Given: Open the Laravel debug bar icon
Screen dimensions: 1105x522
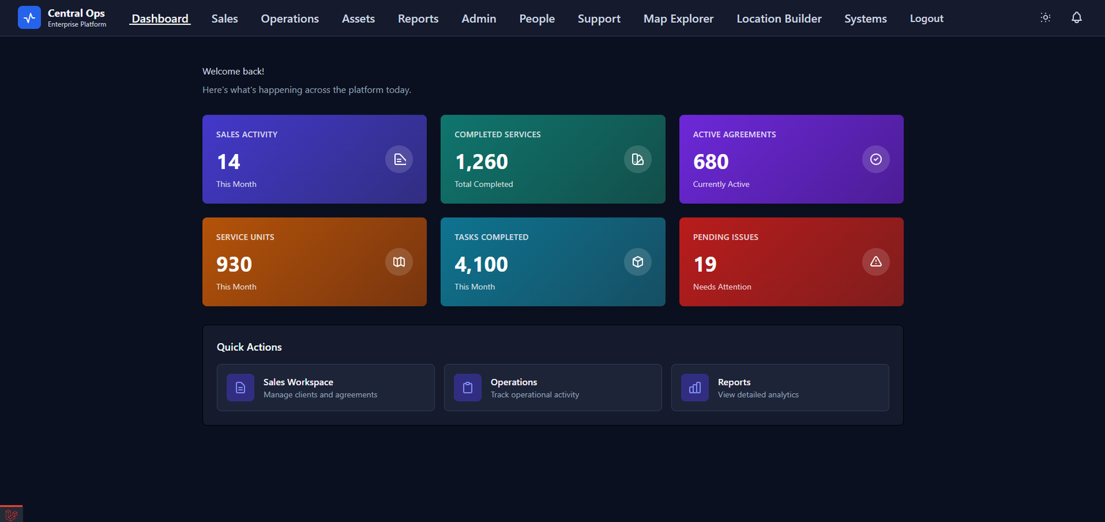Looking at the screenshot, I should [x=11, y=514].
